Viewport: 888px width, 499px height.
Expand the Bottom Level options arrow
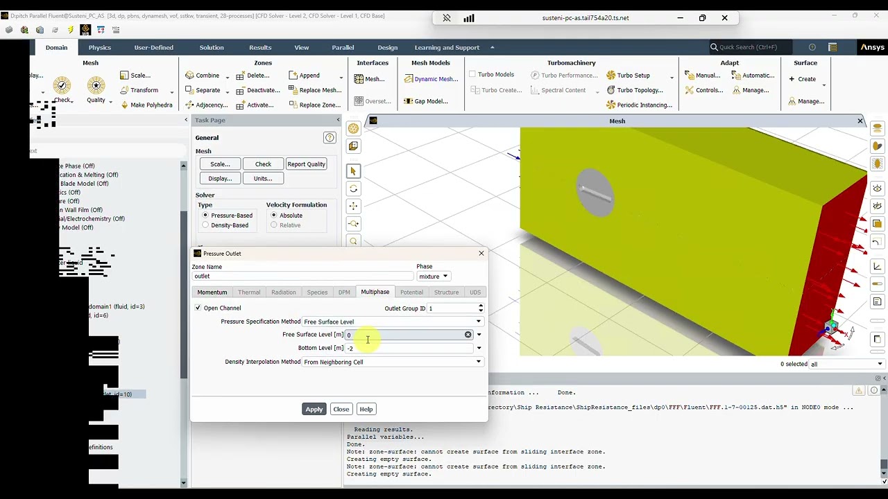click(479, 348)
